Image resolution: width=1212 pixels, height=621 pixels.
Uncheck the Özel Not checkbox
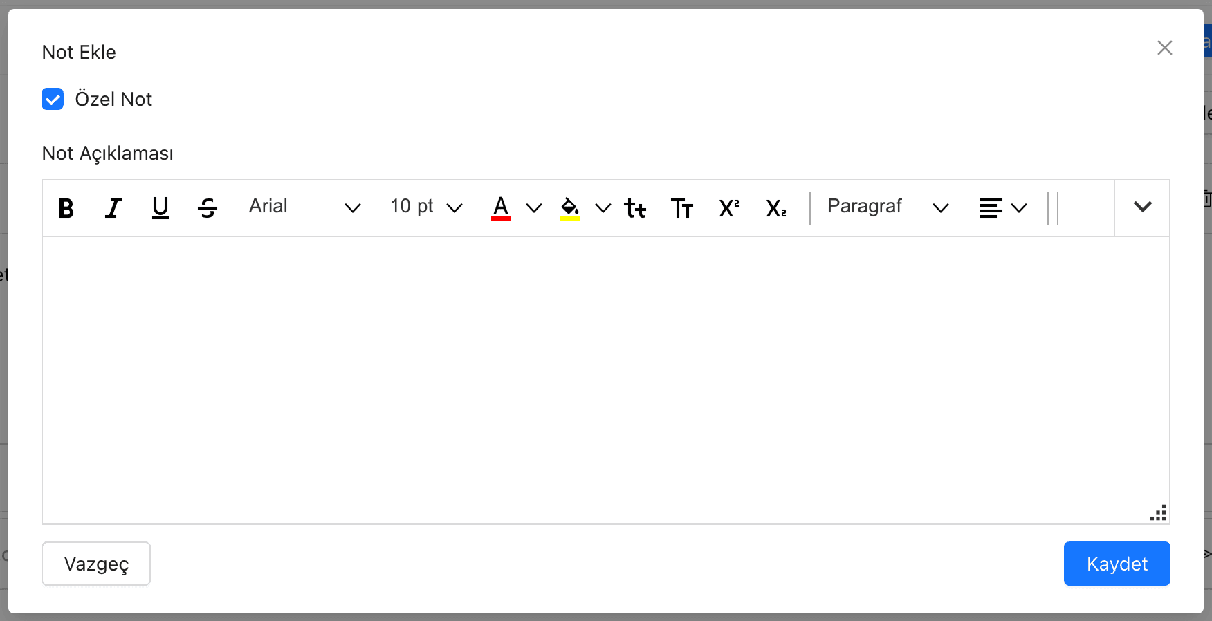point(53,99)
